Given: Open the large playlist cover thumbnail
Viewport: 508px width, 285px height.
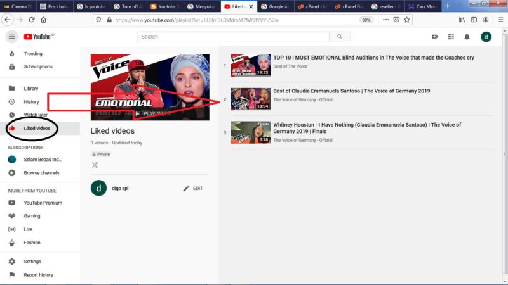Looking at the screenshot, I should point(150,87).
